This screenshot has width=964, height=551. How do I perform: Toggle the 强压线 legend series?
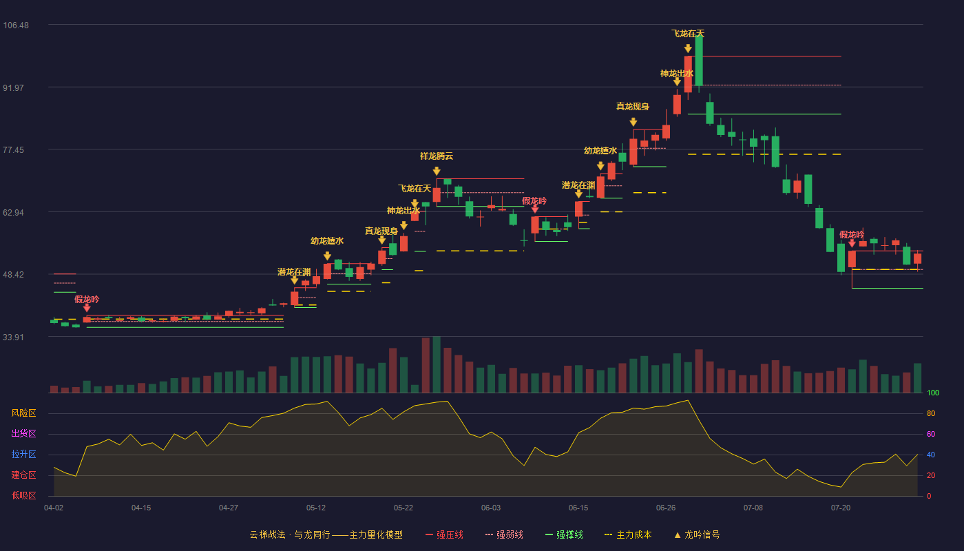(x=444, y=534)
